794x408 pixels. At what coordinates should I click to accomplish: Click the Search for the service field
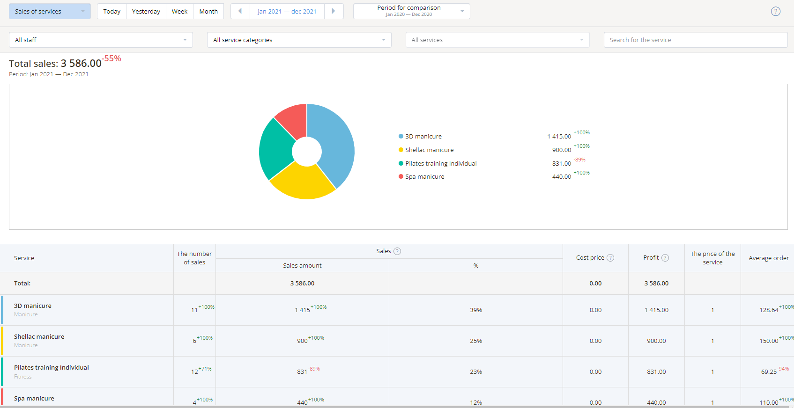696,40
